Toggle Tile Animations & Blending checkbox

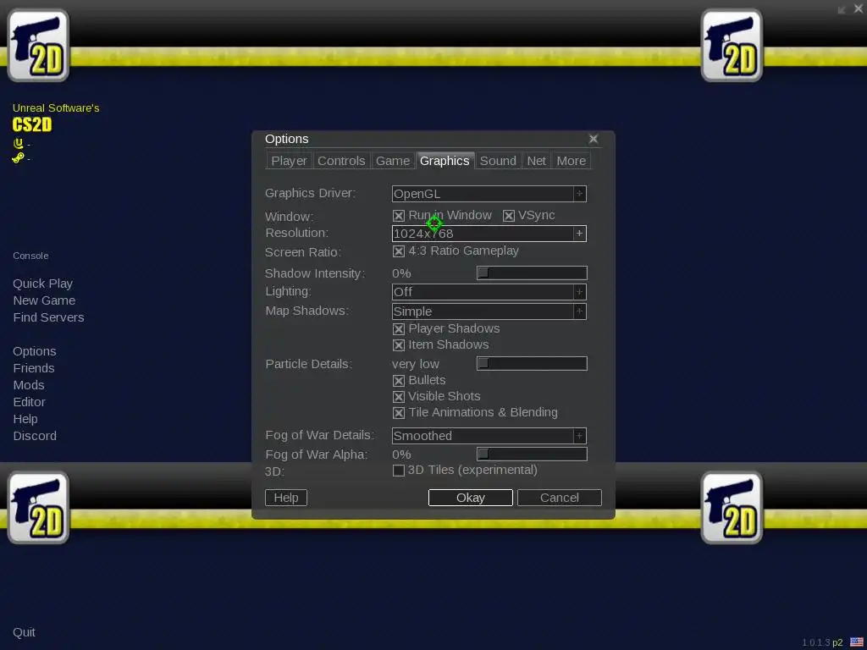pos(399,413)
